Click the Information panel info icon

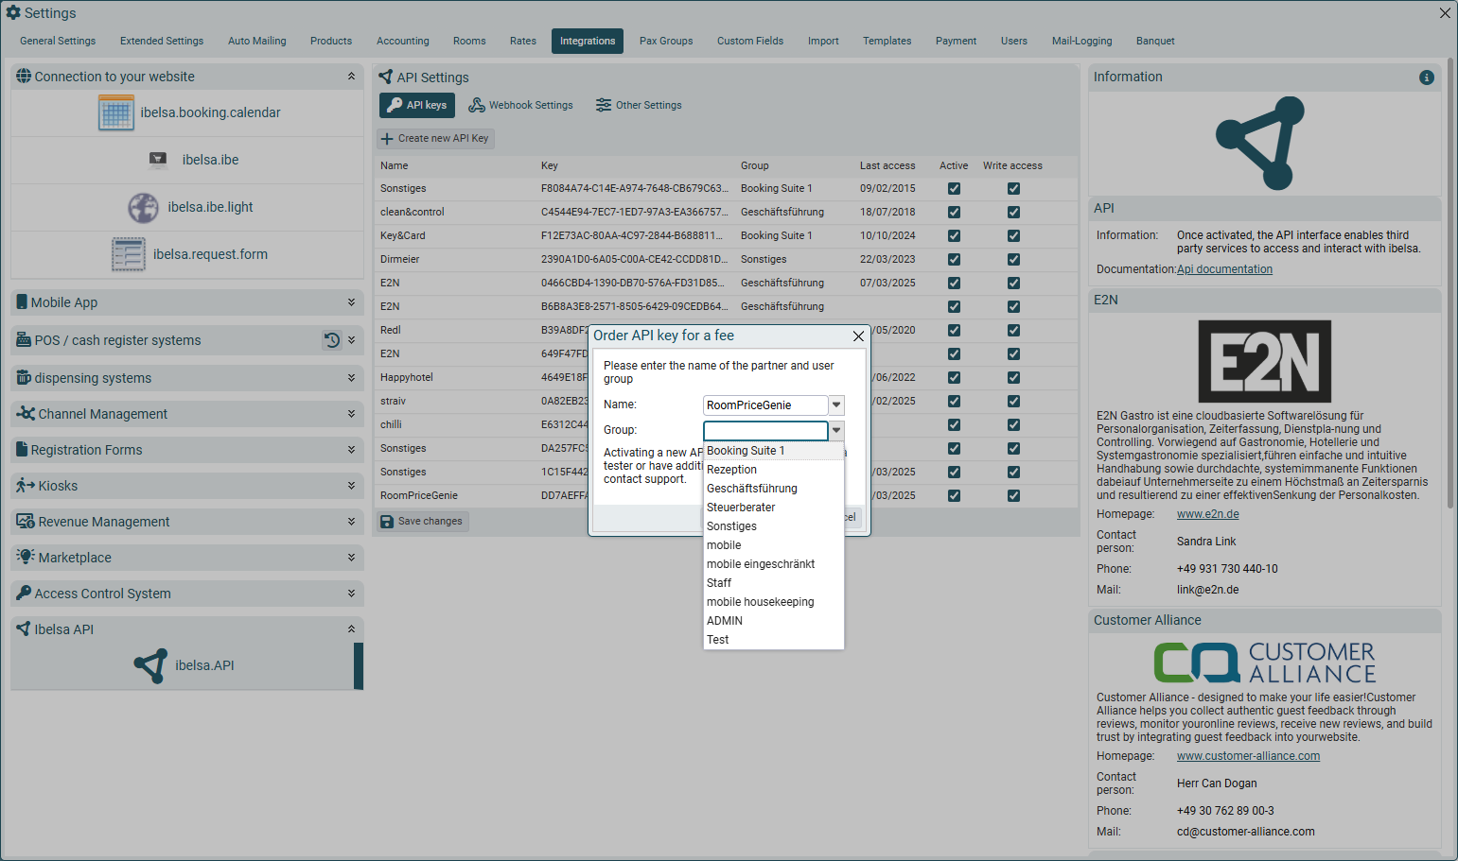[x=1427, y=77]
